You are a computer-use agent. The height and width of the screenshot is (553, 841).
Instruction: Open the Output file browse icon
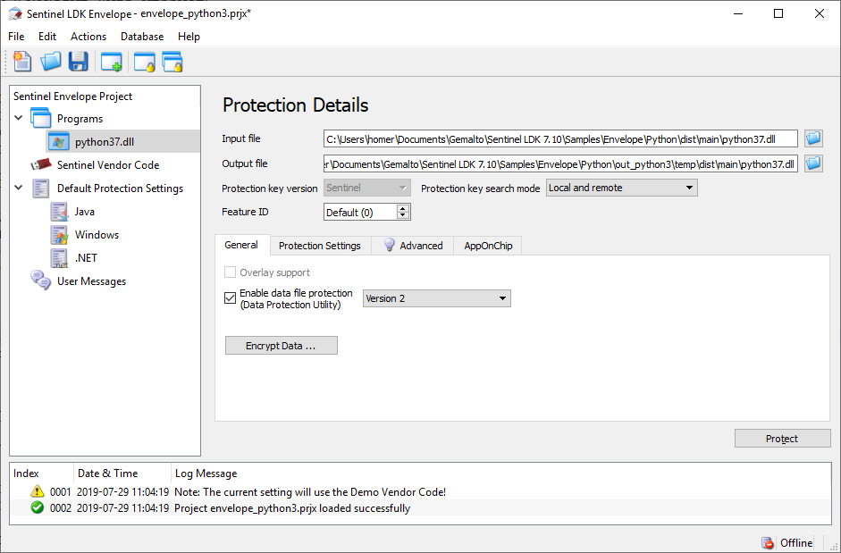[x=813, y=163]
